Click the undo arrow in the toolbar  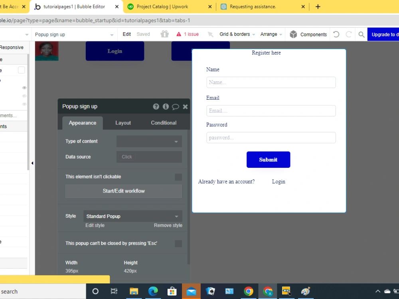[x=336, y=34]
